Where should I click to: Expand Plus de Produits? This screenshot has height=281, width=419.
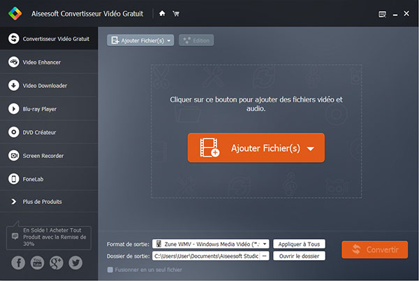[49, 201]
